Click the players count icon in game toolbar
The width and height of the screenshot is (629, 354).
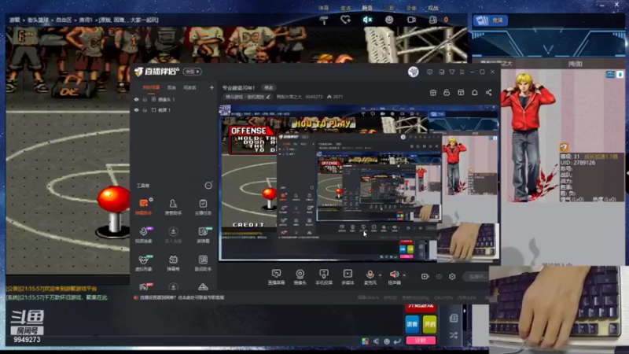(x=433, y=20)
